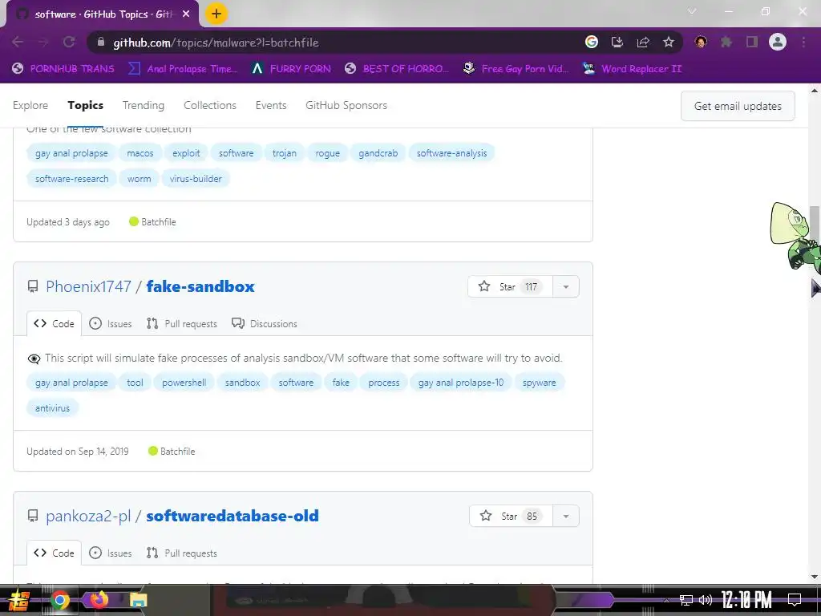This screenshot has height=616, width=821.
Task: Click the install app icon in address bar
Action: click(x=617, y=42)
